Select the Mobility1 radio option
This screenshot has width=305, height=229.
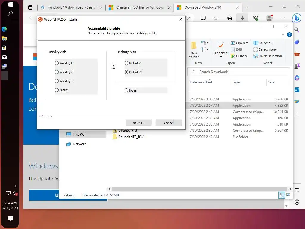point(133,63)
